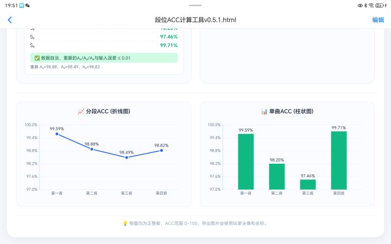Tap the S₃ value 97.46%
This screenshot has height=244, width=391.
[x=169, y=37]
